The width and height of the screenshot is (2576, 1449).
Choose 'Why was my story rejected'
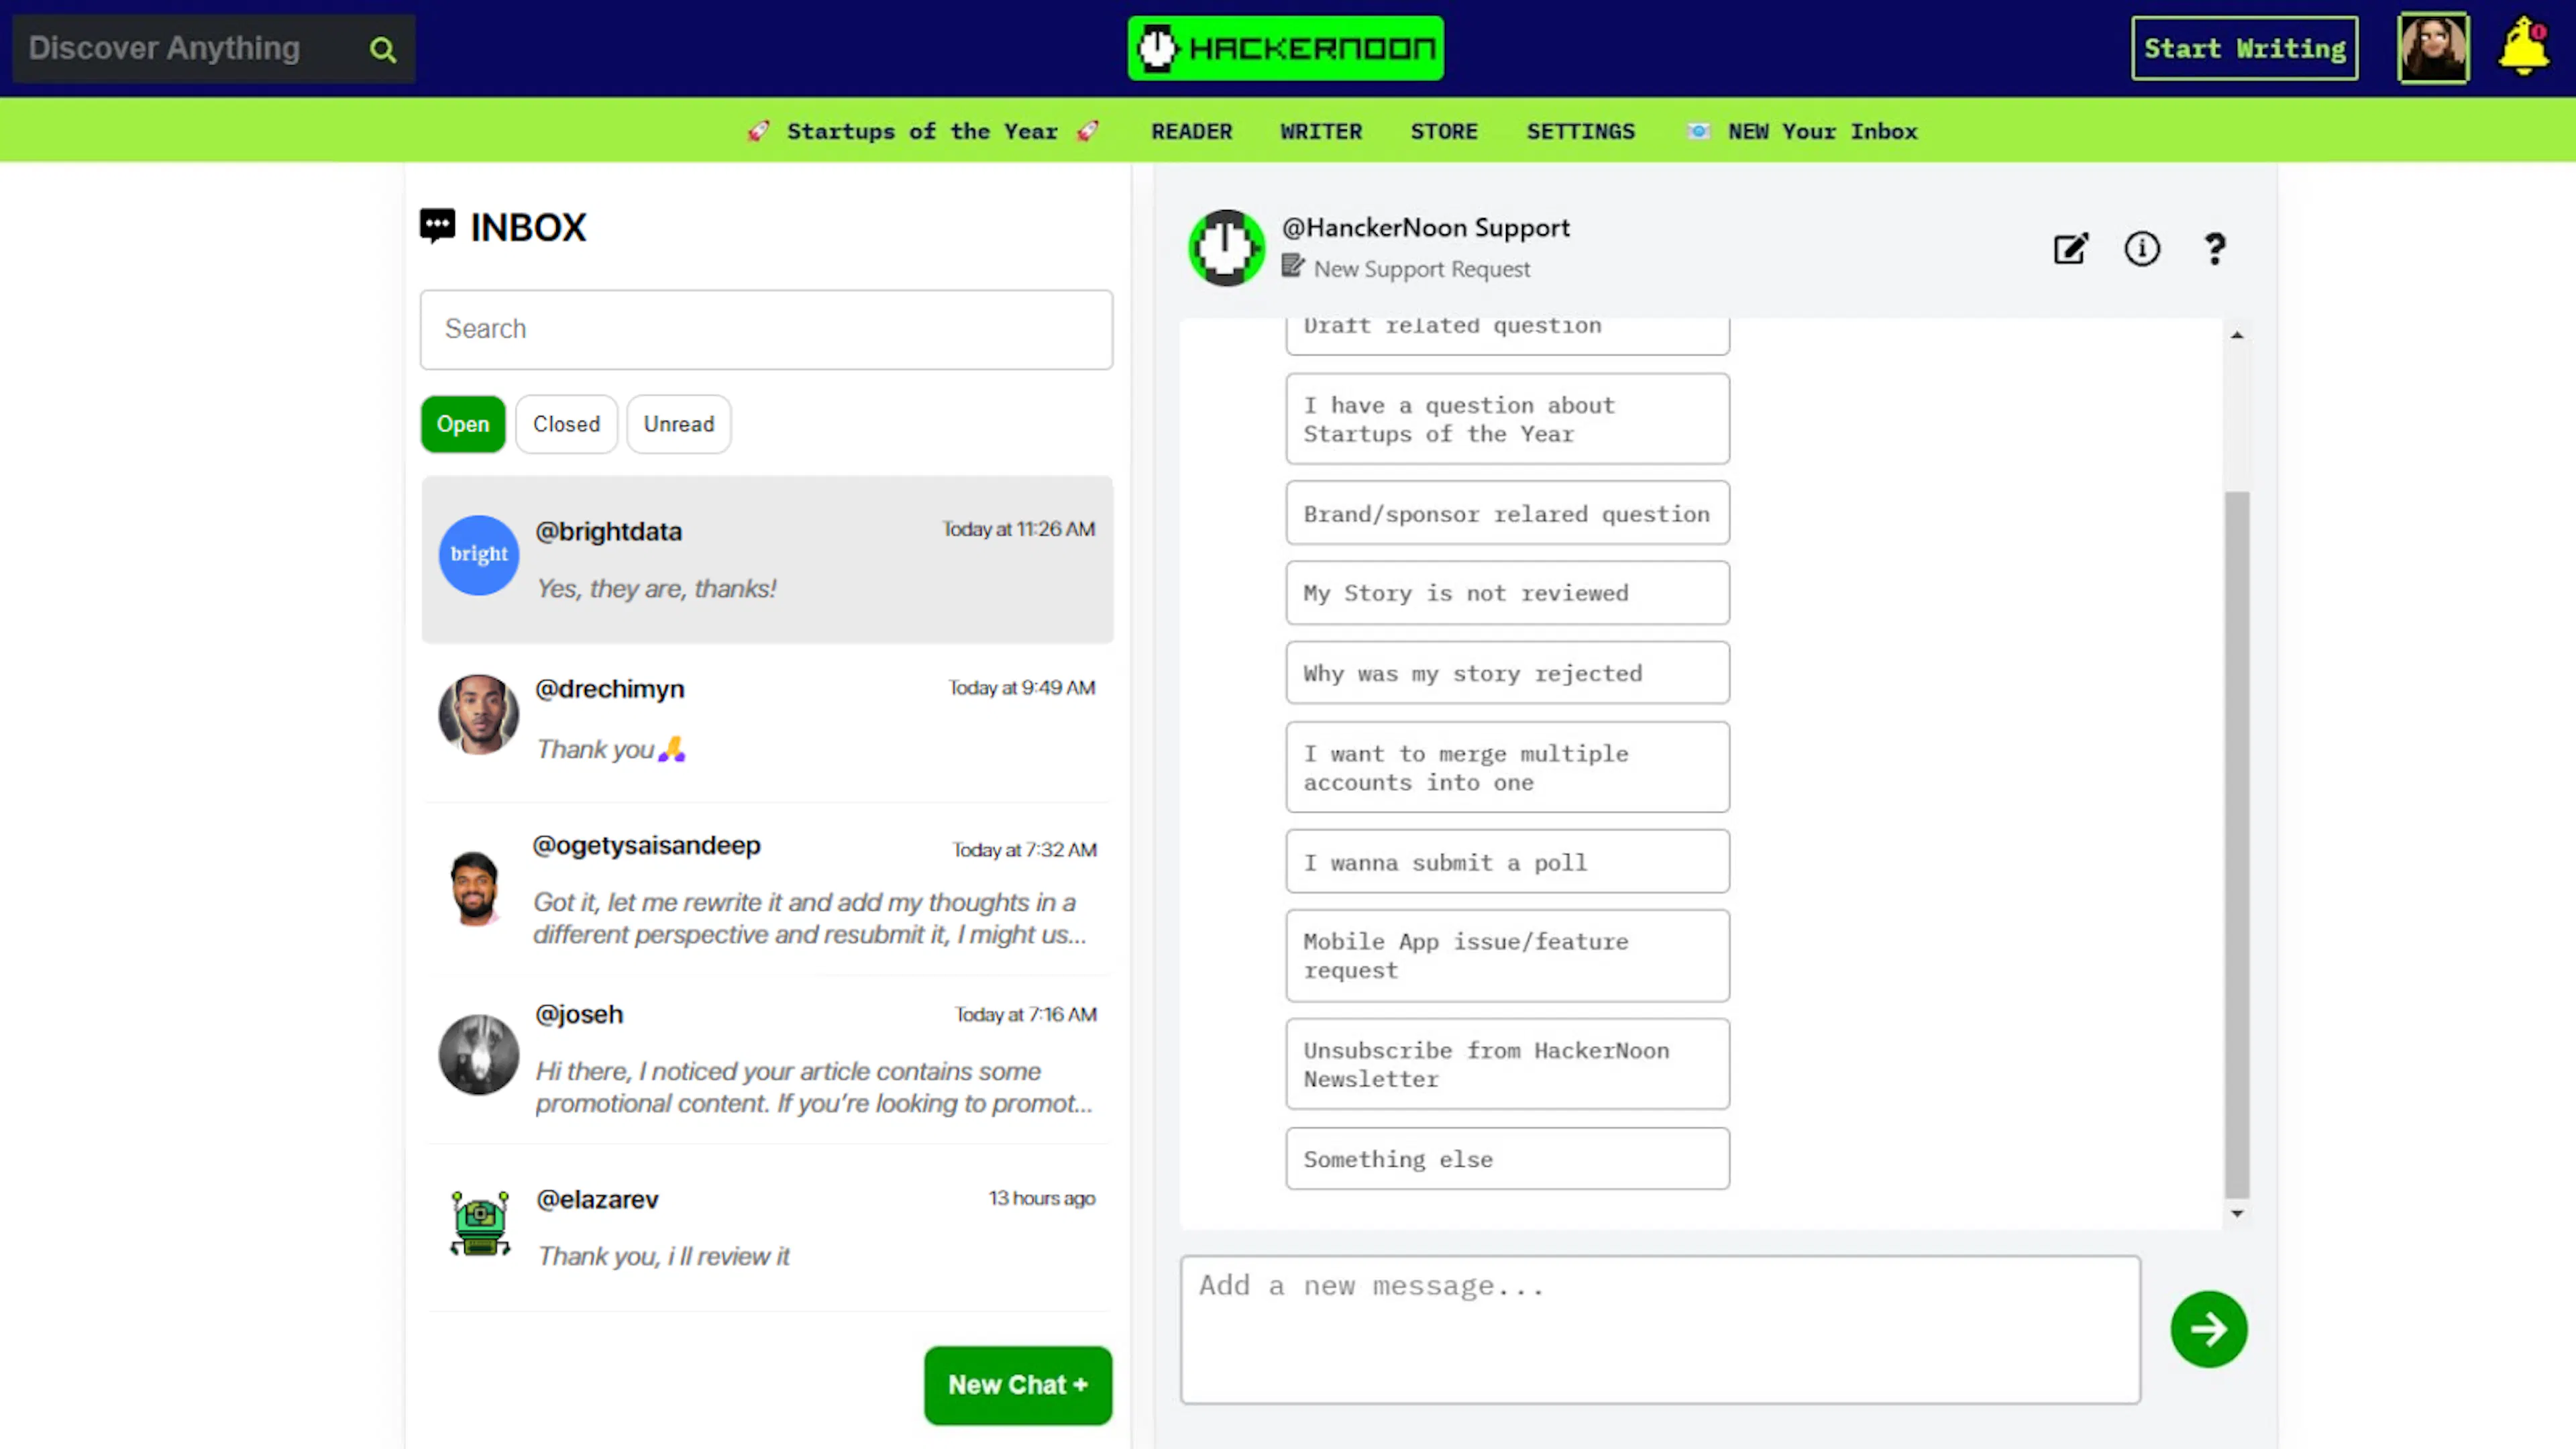pos(1507,673)
